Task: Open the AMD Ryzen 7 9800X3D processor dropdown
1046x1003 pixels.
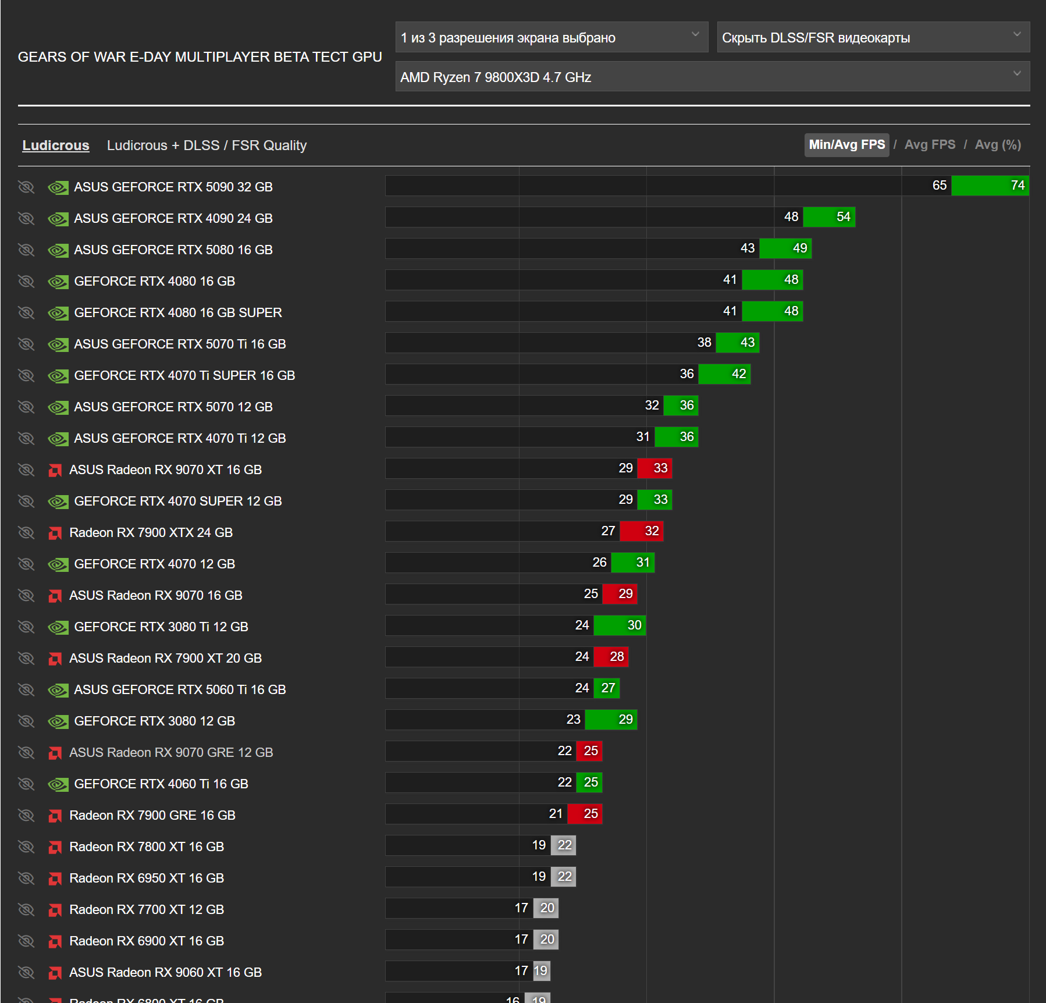Action: (713, 77)
